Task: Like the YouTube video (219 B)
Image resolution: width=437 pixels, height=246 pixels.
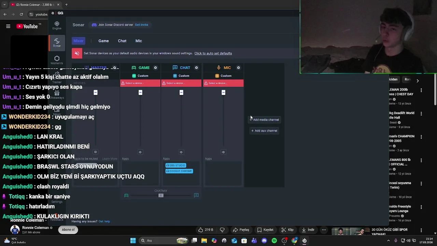Action: click(x=206, y=230)
